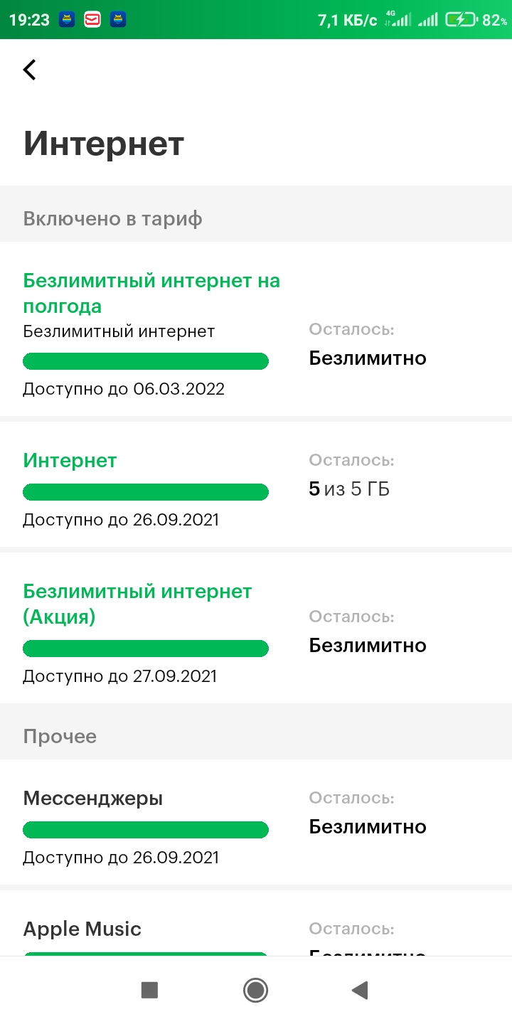Select the 'Apple Music' item

tap(82, 929)
